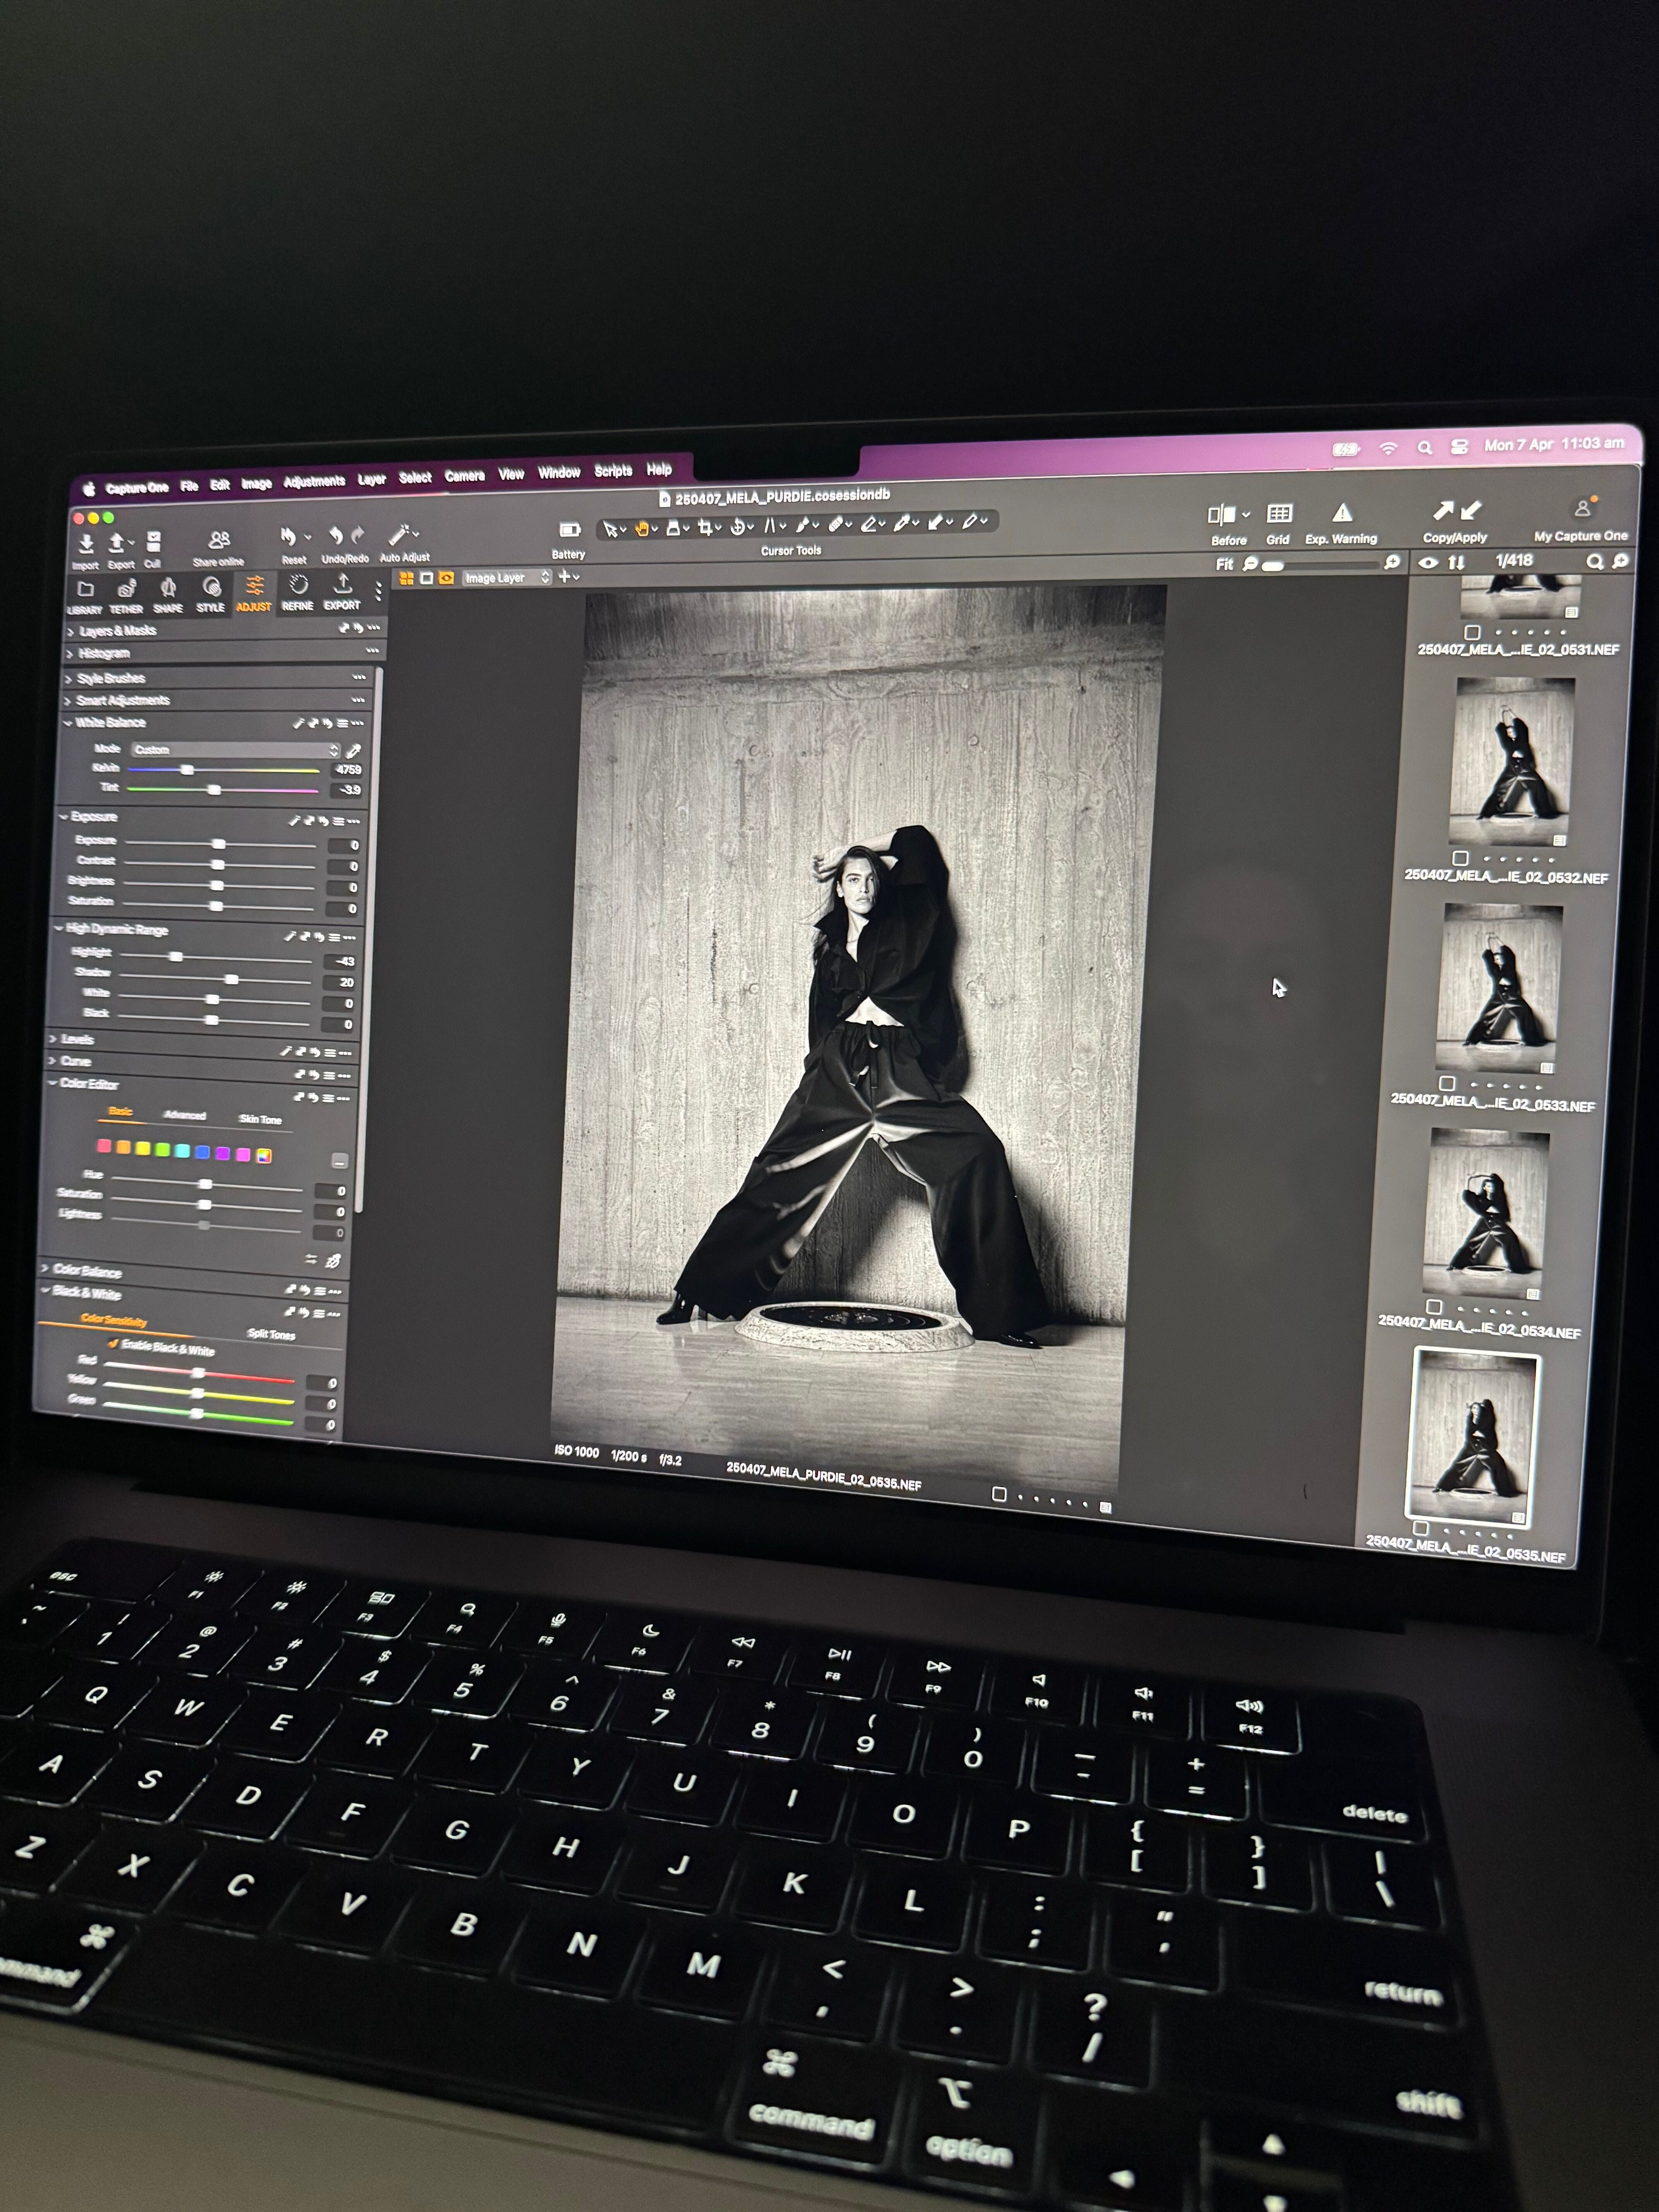Screen dimensions: 1659x2212
Task: Toggle the eye icon above browser
Action: [1428, 563]
